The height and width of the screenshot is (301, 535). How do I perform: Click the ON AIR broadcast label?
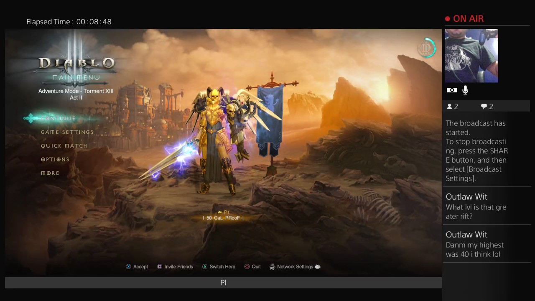(x=468, y=19)
